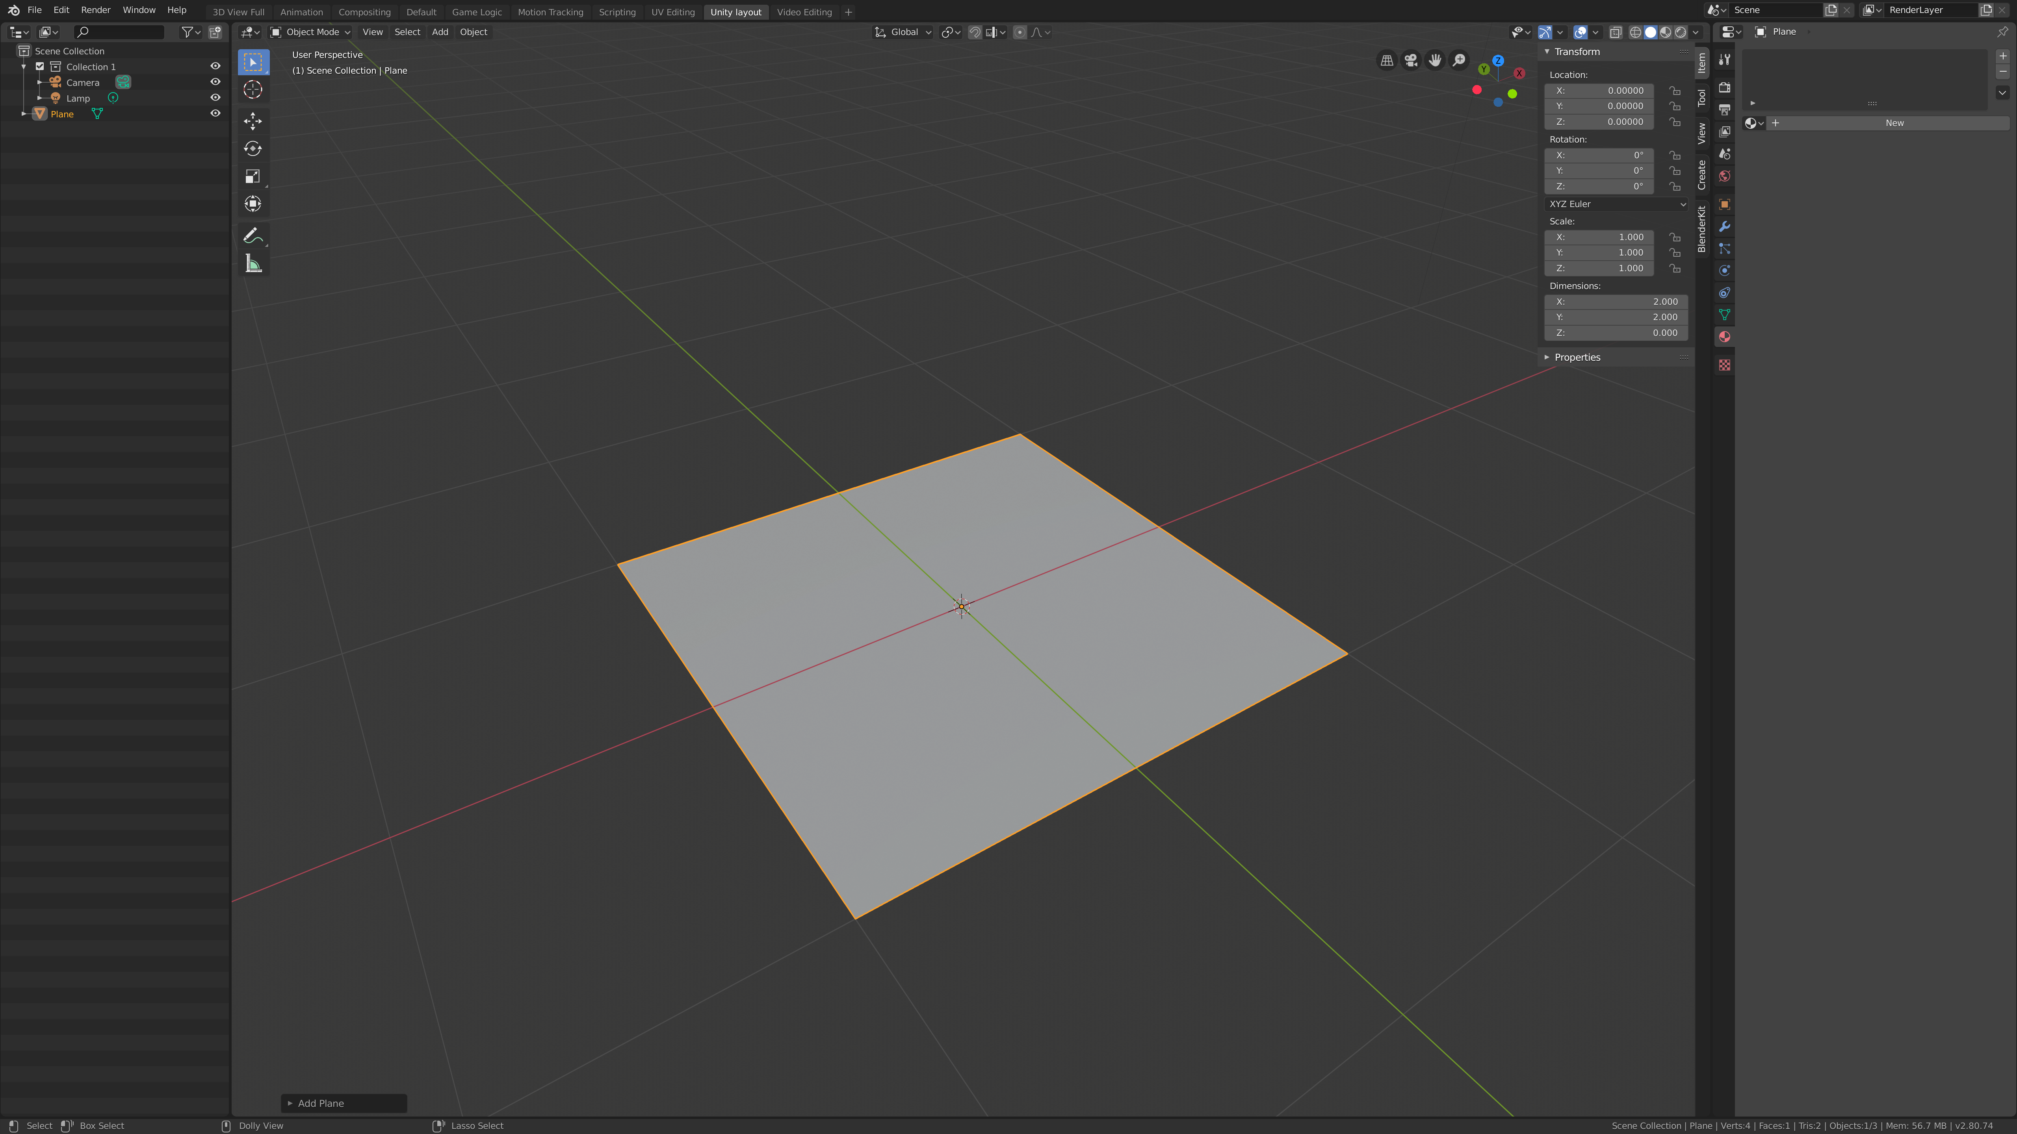Switch to the Scripting workspace tab
Viewport: 2017px width, 1134px height.
point(617,12)
